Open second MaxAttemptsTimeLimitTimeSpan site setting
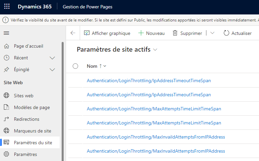The height and width of the screenshot is (161, 259). pyautogui.click(x=154, y=123)
